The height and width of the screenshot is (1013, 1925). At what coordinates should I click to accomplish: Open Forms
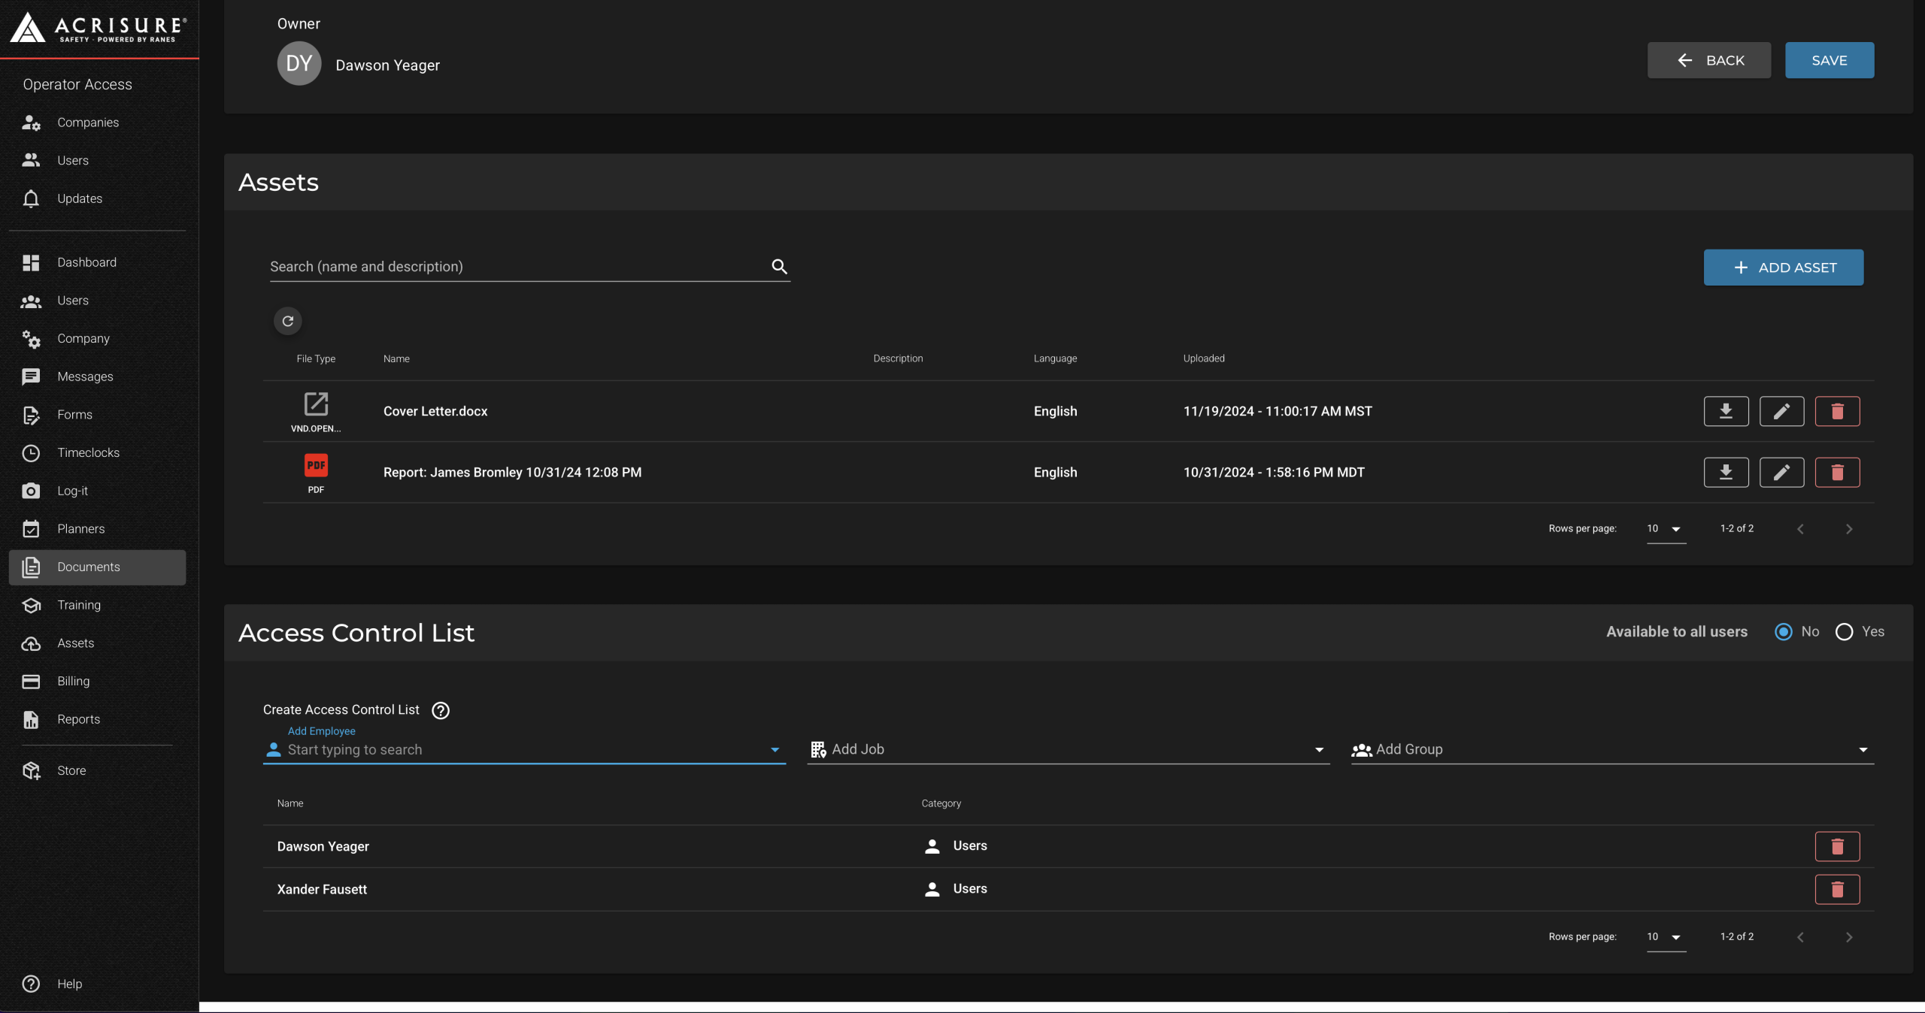[x=98, y=415]
